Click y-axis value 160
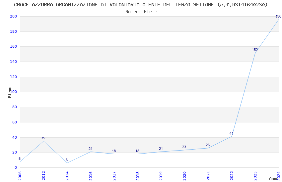Image resolution: width=282 pixels, height=182 pixels. tap(14, 46)
